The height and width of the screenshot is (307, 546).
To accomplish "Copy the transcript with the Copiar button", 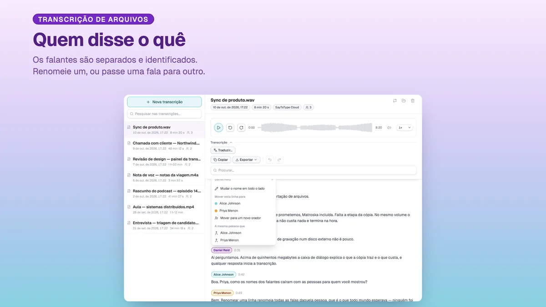I will pos(221,160).
